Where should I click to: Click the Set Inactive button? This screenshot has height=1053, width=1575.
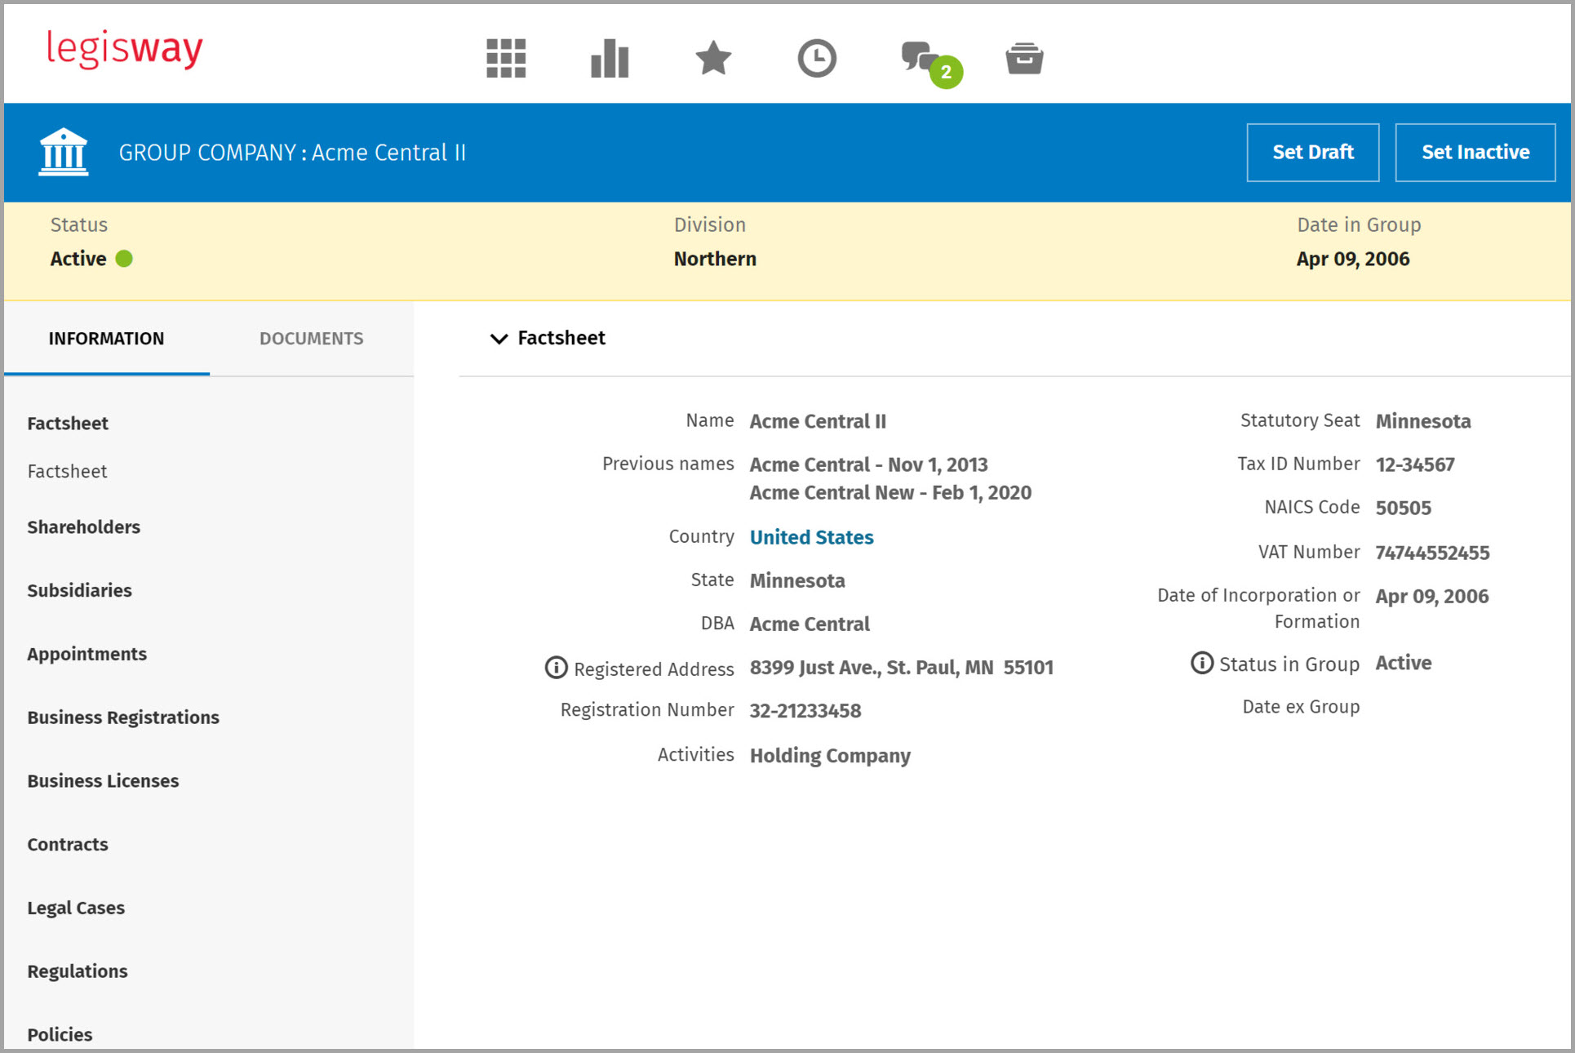tap(1475, 153)
